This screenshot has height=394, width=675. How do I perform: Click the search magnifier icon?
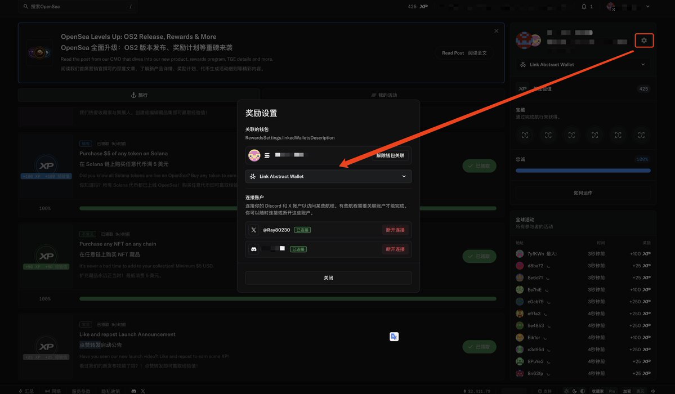[x=26, y=6]
